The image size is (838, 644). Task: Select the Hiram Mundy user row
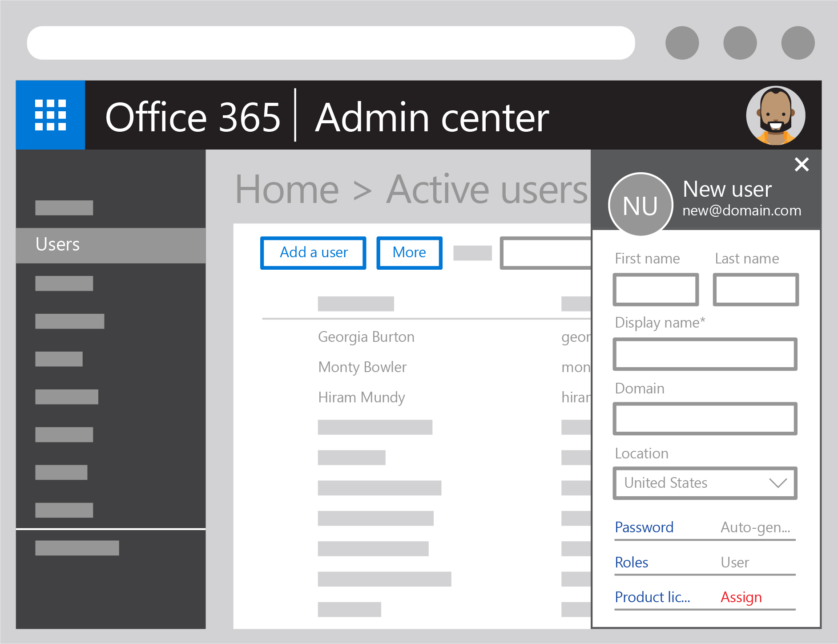[x=361, y=397]
